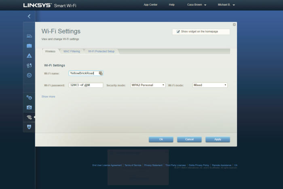
Task: Open the Casa Brown network dropdown
Action: [196, 5]
